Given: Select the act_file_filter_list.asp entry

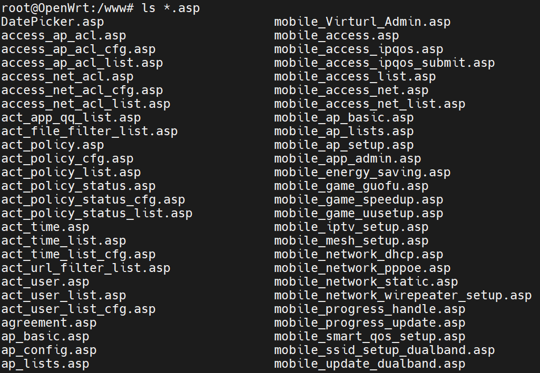Looking at the screenshot, I should point(90,132).
